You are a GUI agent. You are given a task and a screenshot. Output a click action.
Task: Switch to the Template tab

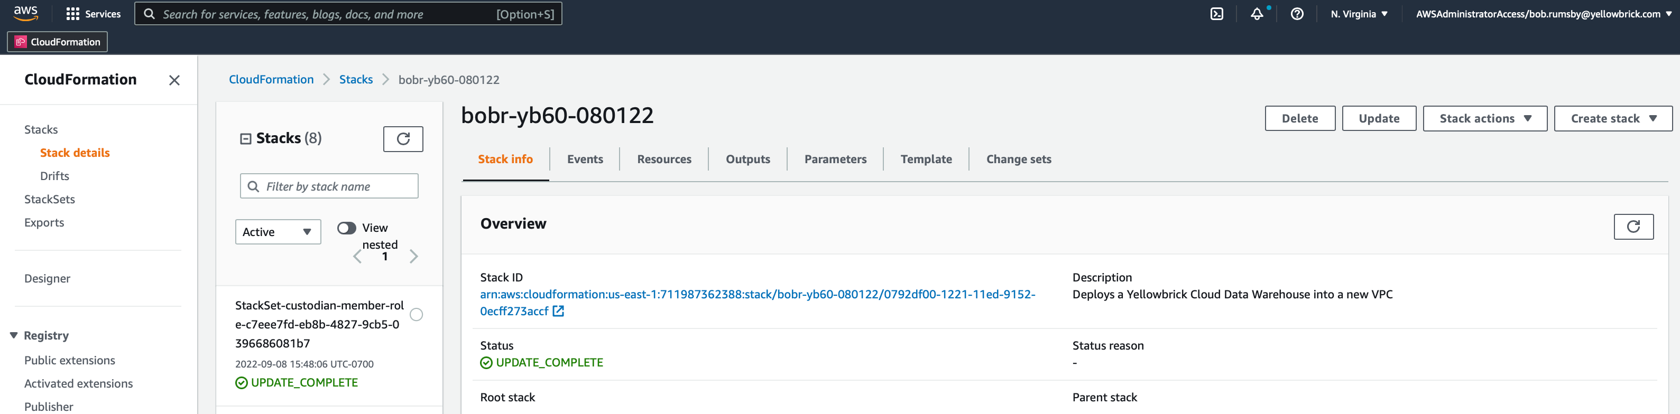coord(926,159)
